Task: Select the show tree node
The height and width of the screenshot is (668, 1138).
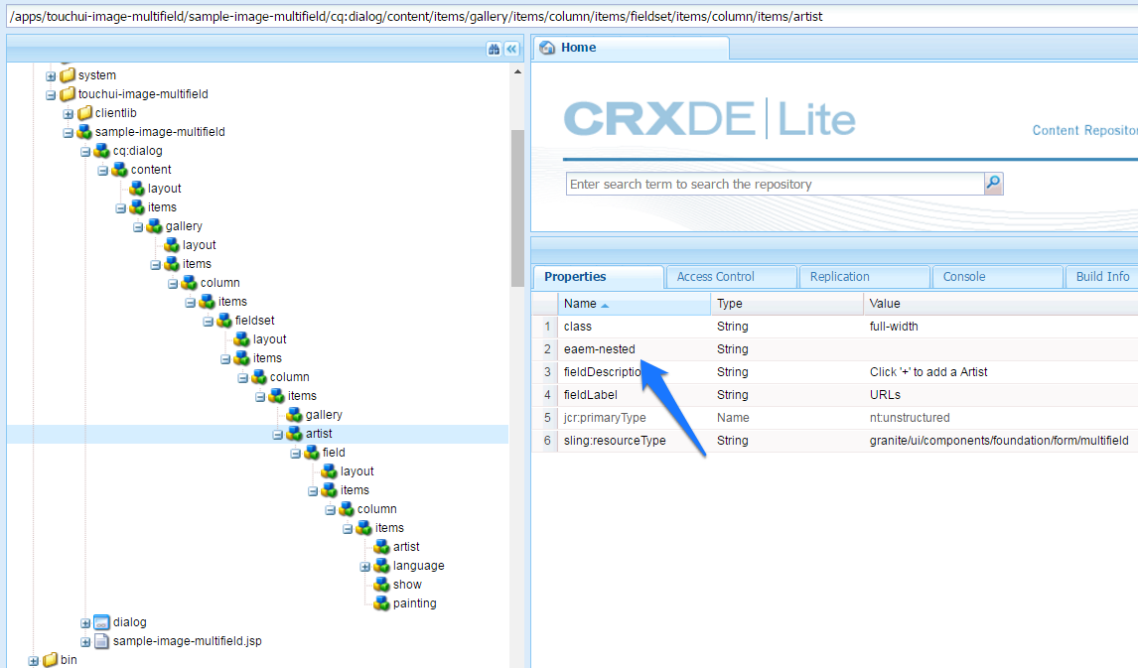Action: tap(407, 584)
